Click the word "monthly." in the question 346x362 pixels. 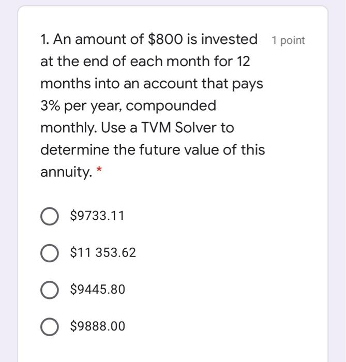click(x=69, y=128)
